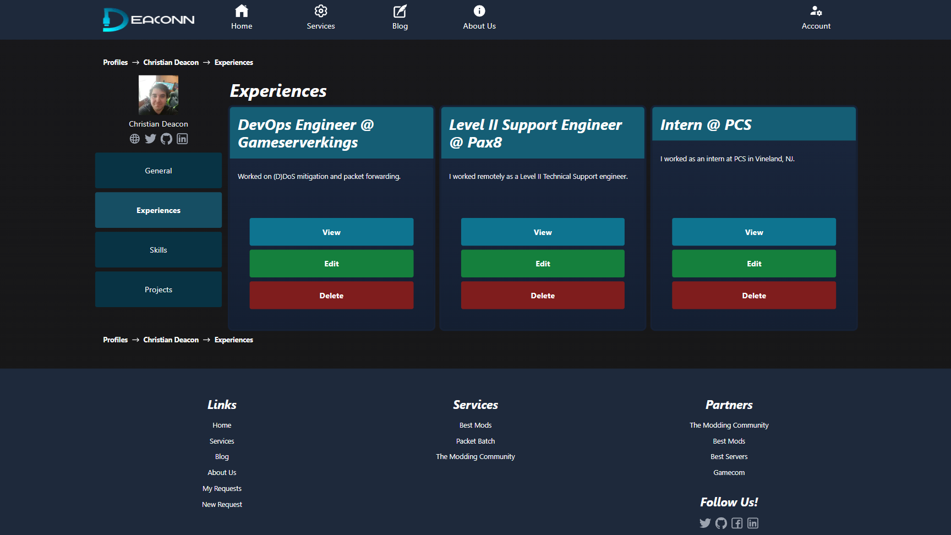
Task: Delete the DevOps Engineer @ Gameserverkings experience
Action: [x=331, y=296]
